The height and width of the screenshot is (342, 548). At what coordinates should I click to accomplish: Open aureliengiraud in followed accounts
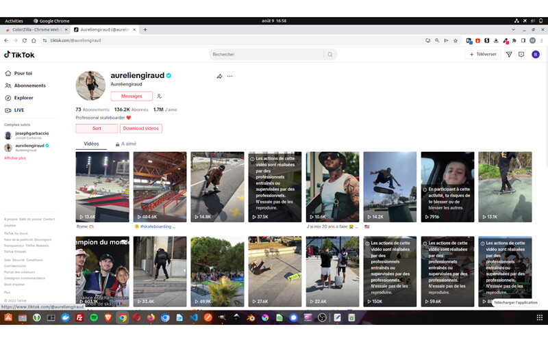[x=27, y=147]
